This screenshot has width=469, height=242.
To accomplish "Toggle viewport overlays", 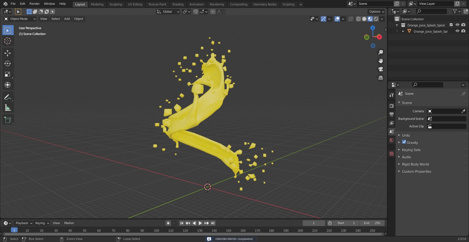I will point(337,19).
